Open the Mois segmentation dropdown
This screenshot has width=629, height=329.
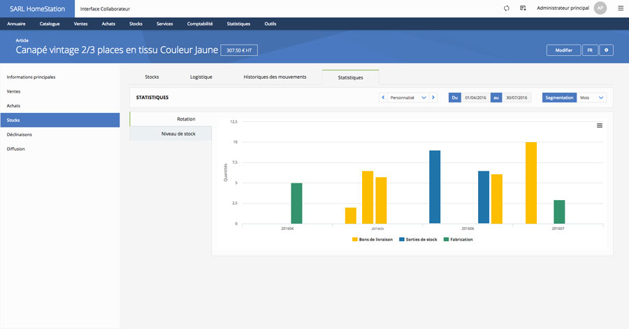[591, 98]
